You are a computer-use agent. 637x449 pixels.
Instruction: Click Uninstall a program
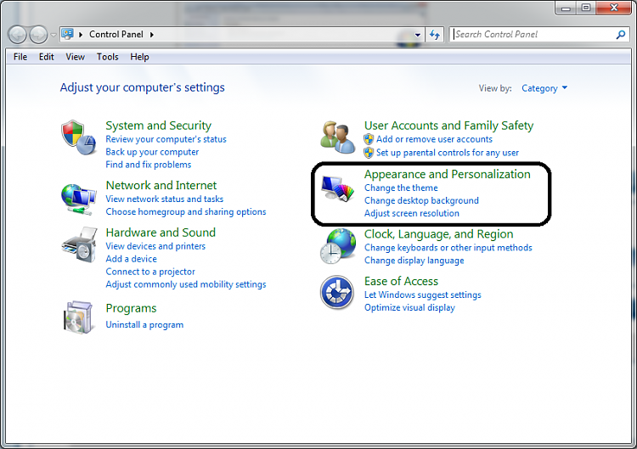coord(144,325)
